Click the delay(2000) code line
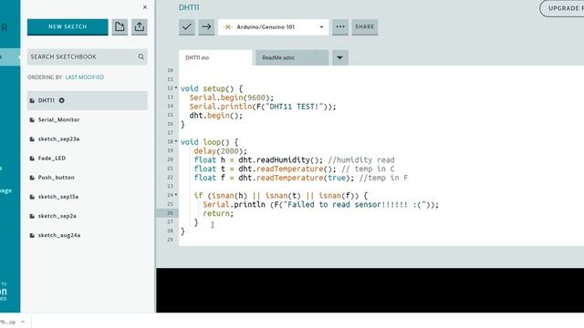Screen dimensions: 584x328 (220, 151)
